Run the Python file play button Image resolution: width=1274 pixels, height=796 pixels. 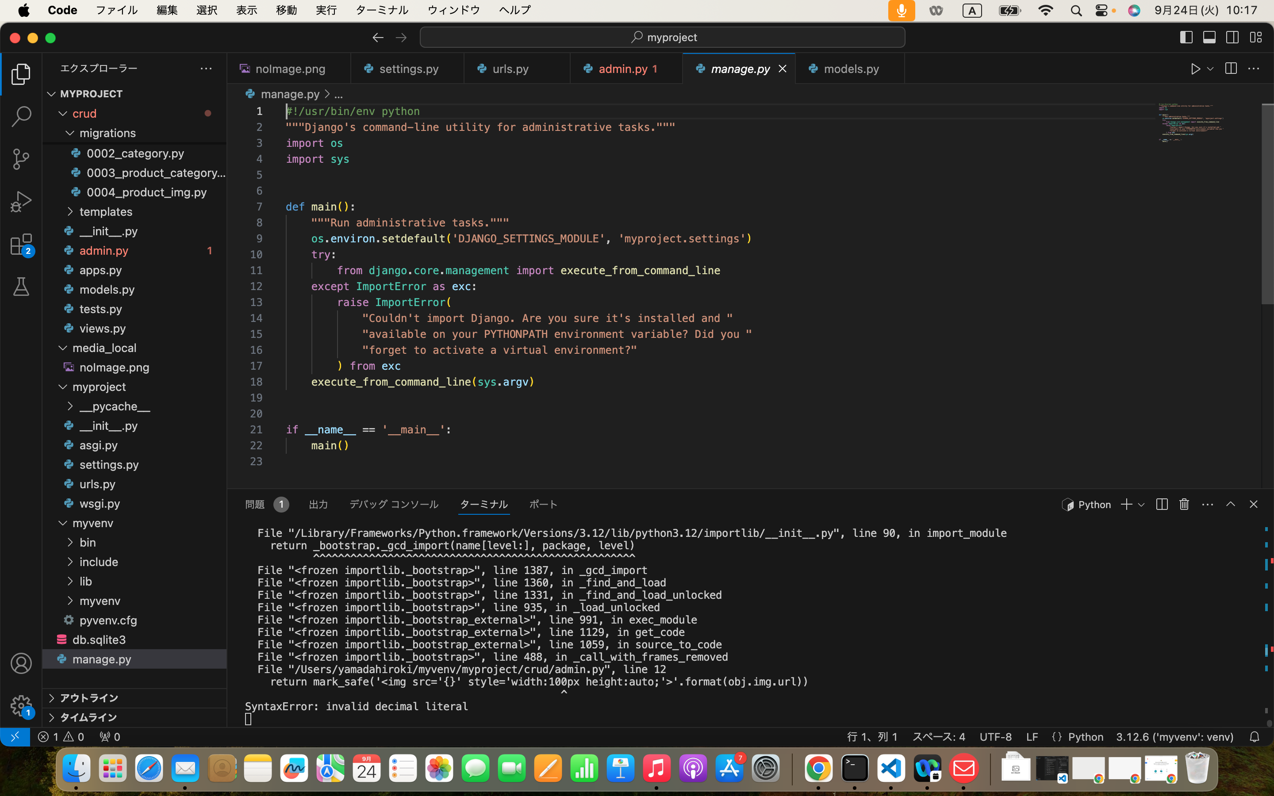[1195, 69]
